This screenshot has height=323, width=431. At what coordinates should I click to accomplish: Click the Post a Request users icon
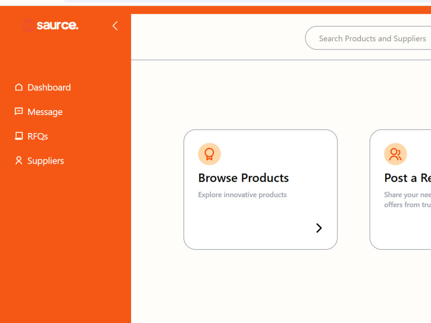(395, 154)
